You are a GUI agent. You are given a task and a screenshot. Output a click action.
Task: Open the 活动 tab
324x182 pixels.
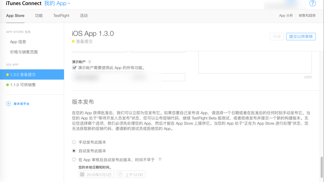(x=84, y=16)
